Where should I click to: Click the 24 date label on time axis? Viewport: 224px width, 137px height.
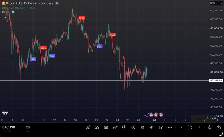coord(117,120)
